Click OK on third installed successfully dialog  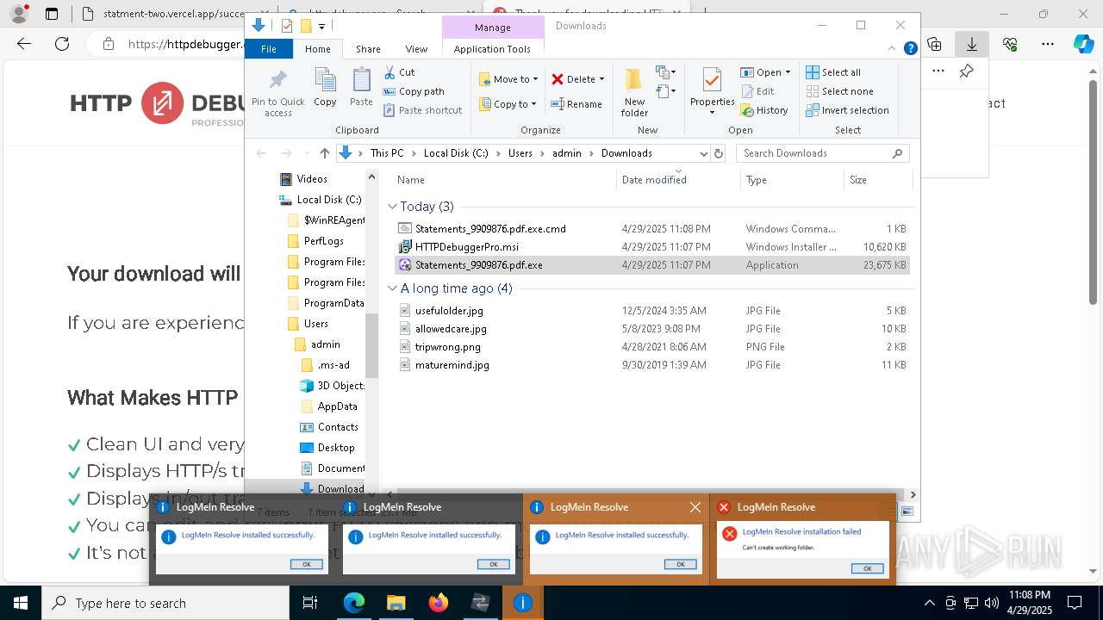click(x=680, y=564)
